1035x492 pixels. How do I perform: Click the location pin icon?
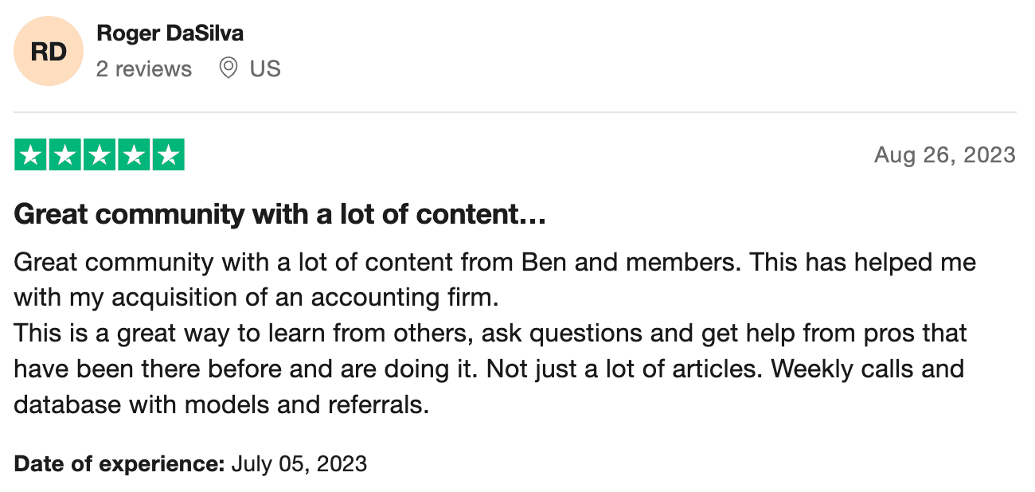point(228,68)
